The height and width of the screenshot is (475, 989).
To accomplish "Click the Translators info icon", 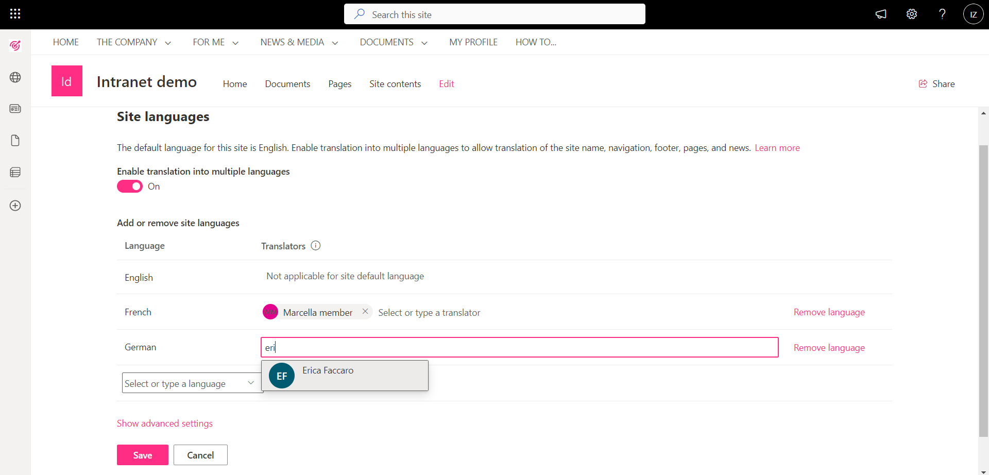I will [316, 246].
